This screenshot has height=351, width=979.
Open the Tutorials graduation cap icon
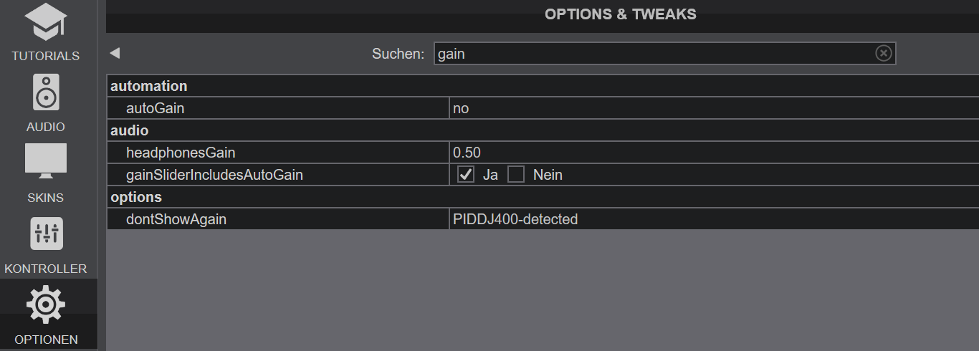coord(46,23)
